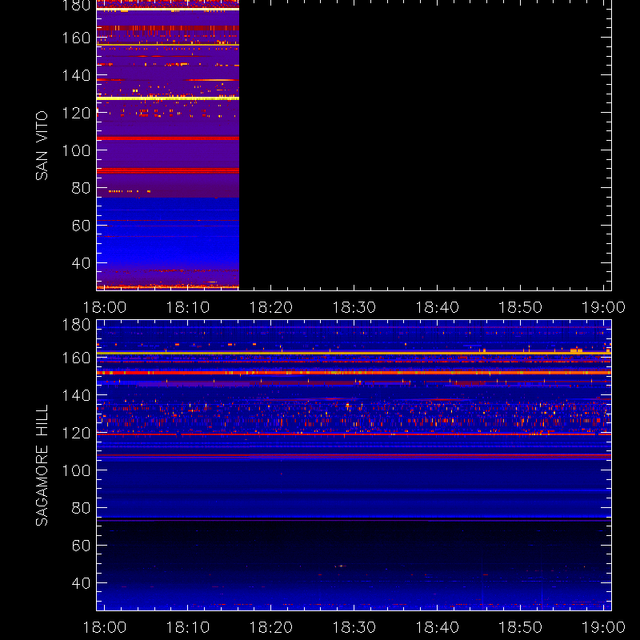Click 18:40 time label under San Vito plot

pyautogui.click(x=437, y=307)
